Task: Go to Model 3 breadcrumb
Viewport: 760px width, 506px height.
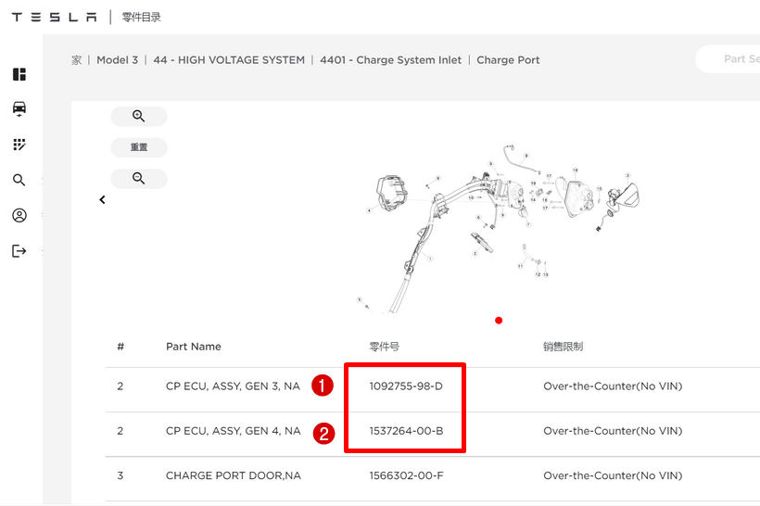Action: pyautogui.click(x=117, y=60)
